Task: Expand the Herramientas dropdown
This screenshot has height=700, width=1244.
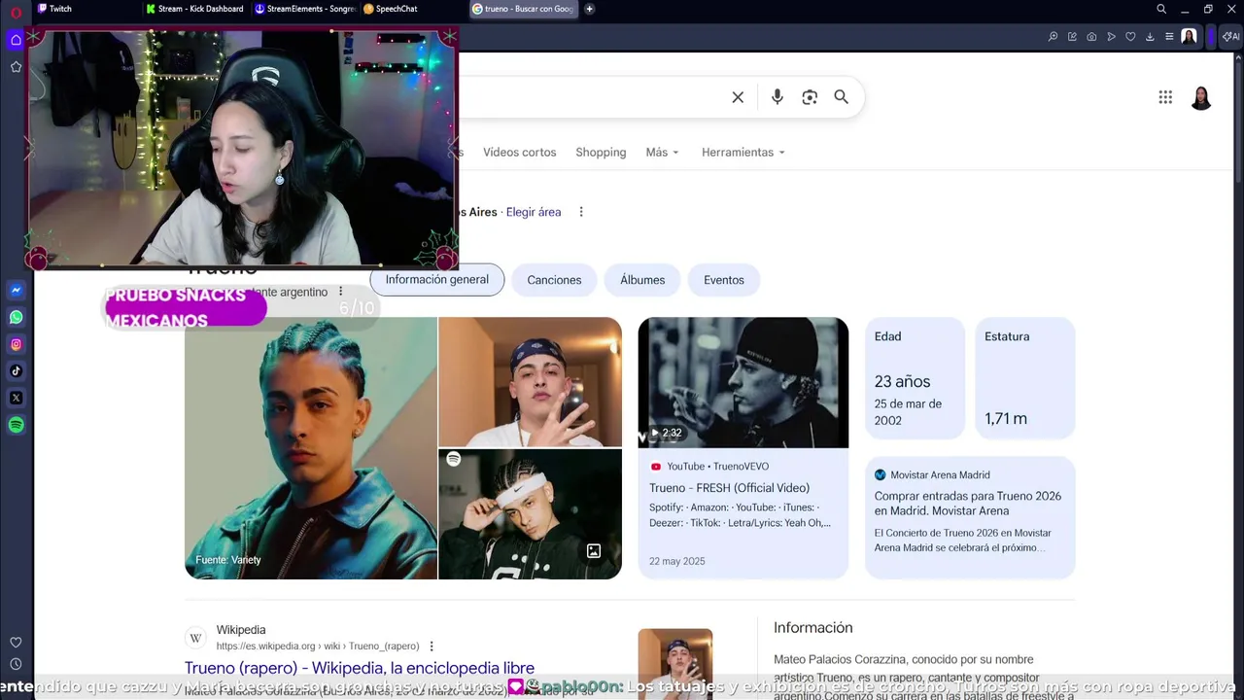Action: pos(743,153)
